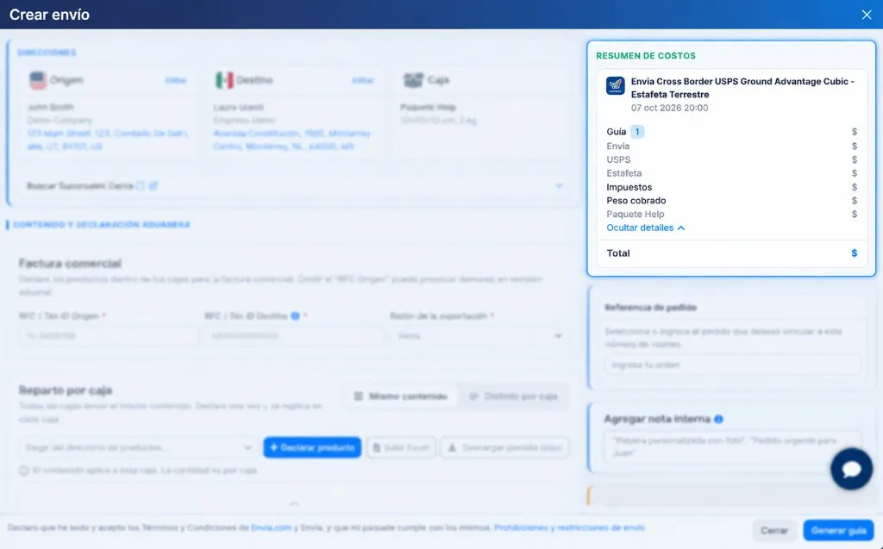883x549 pixels.
Task: Click the "USPS" cost row
Action: point(731,159)
